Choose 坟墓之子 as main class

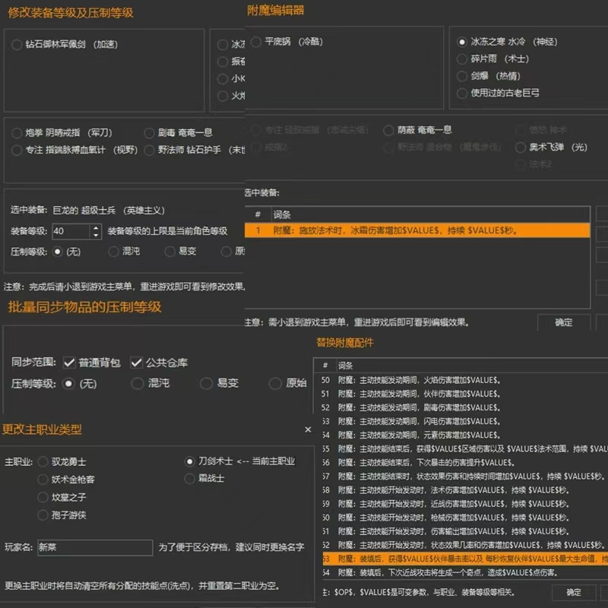[43, 497]
